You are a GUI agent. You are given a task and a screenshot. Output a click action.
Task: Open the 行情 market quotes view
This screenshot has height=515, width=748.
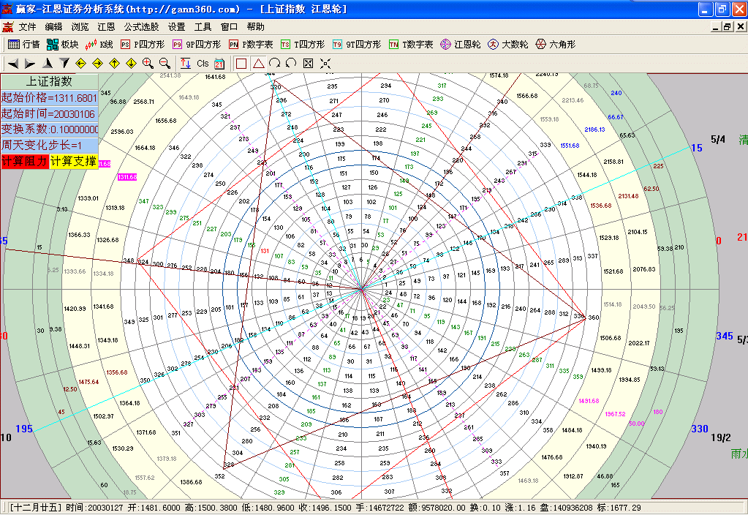point(24,45)
